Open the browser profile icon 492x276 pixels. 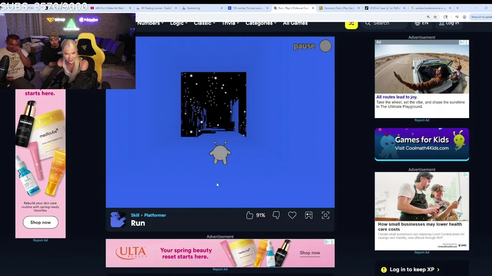click(464, 17)
